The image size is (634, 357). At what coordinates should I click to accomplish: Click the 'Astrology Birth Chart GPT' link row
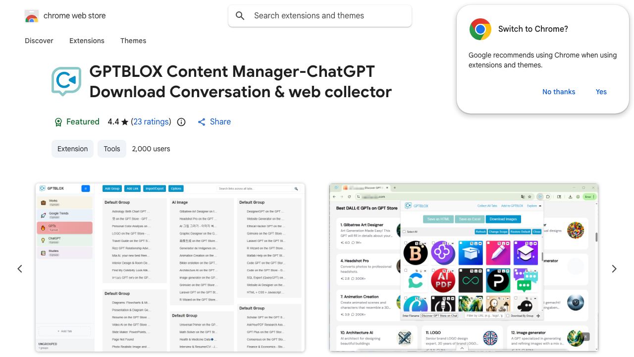[x=131, y=212]
